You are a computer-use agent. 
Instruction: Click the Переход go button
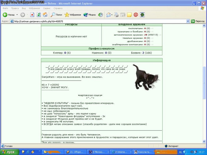point(198,21)
